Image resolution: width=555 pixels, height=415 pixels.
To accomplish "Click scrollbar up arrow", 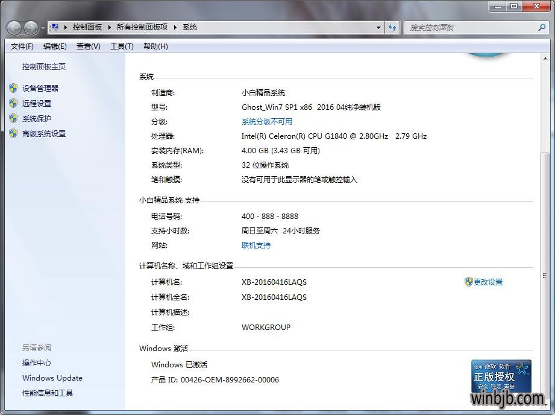I will (545, 59).
